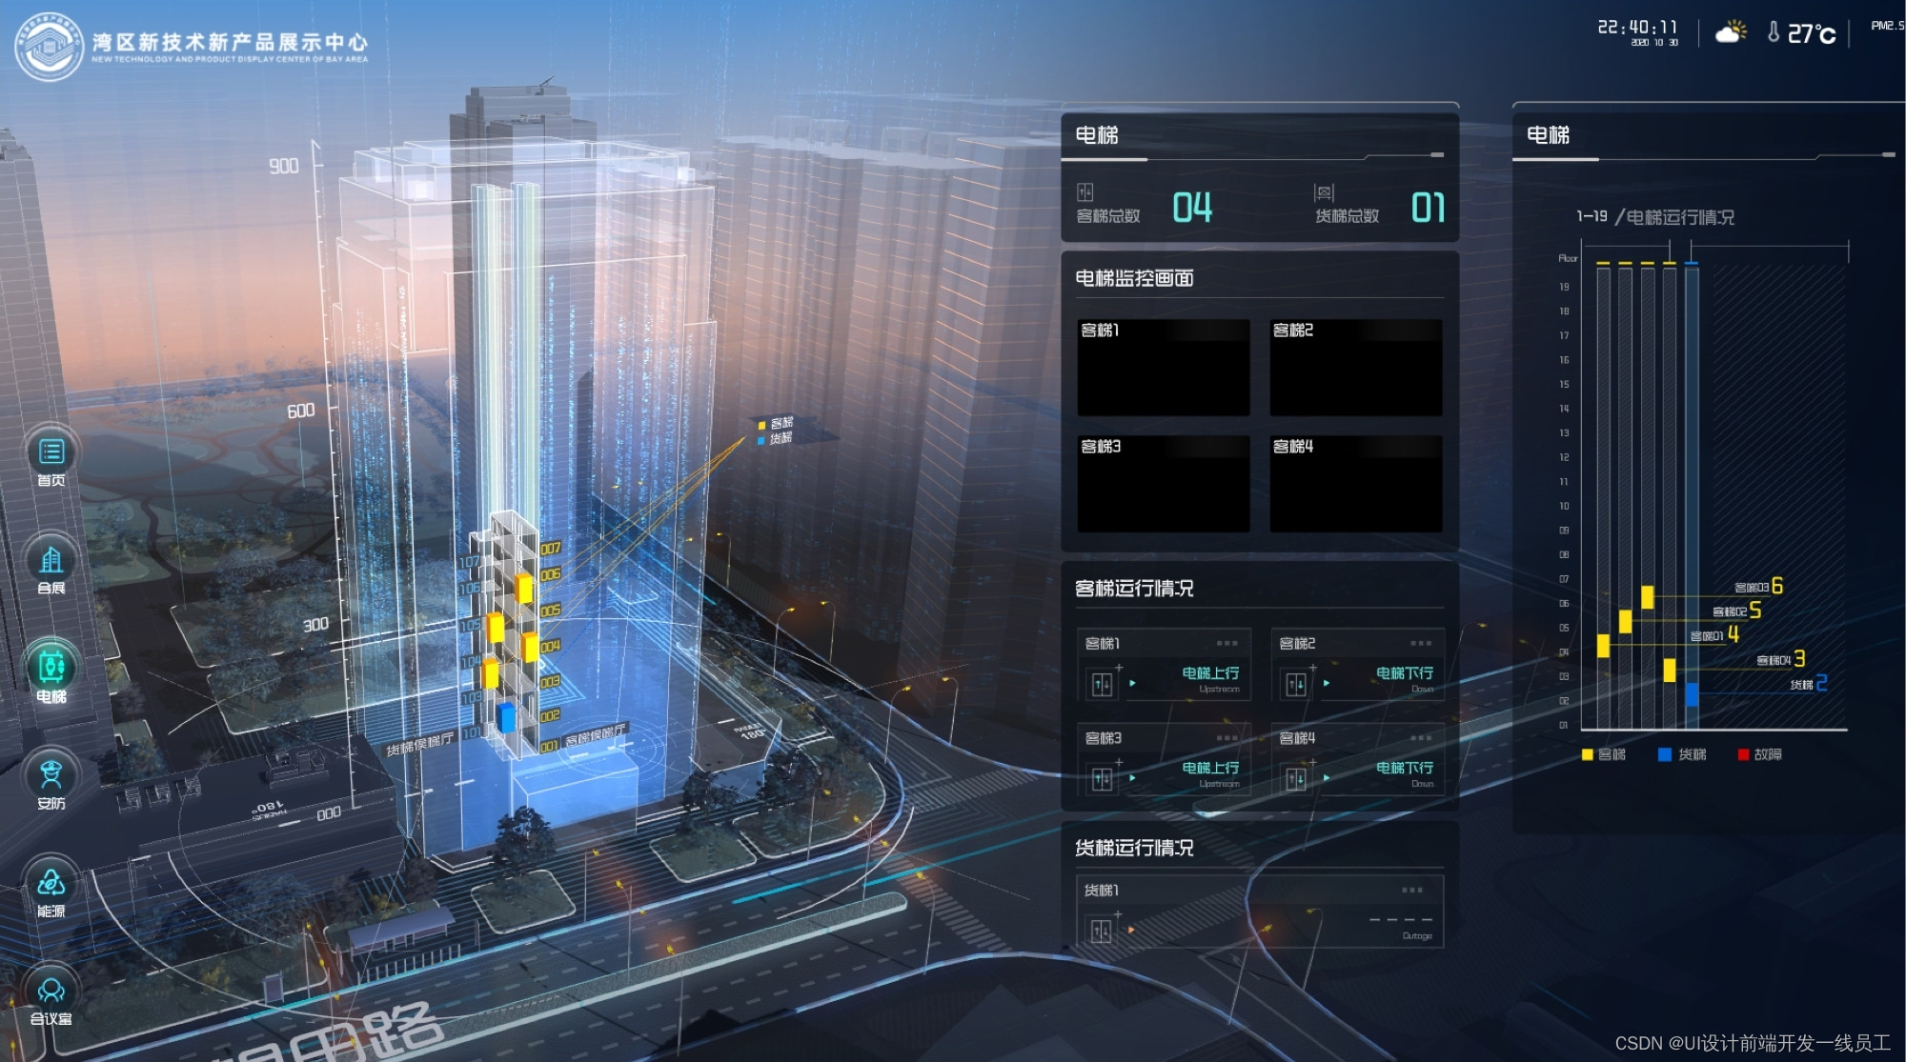Image resolution: width=1906 pixels, height=1062 pixels.
Task: Click the 客梯3 电梯上行 status label
Action: [1210, 768]
